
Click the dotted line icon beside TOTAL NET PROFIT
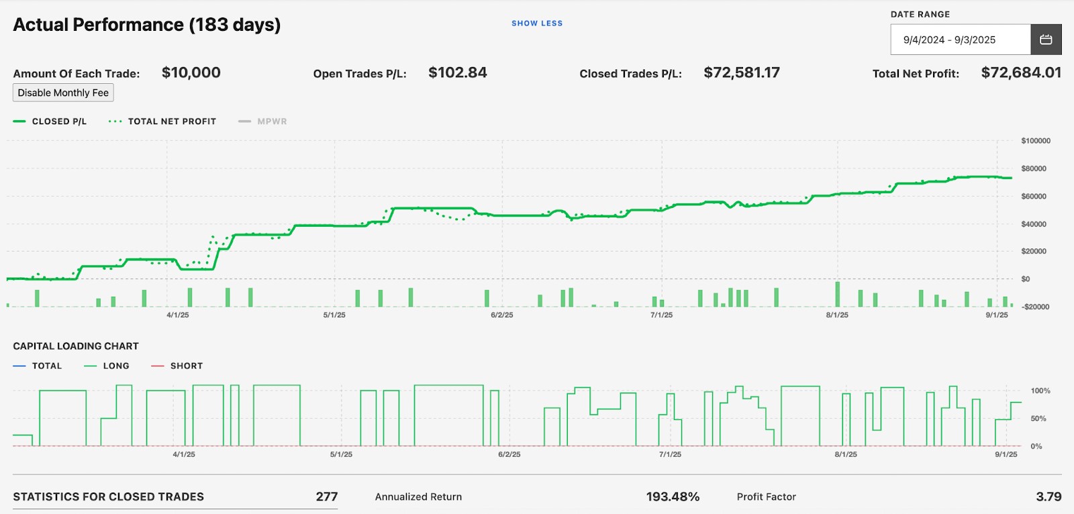[115, 121]
